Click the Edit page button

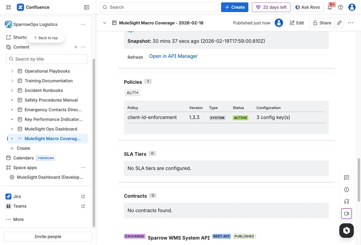click(297, 23)
